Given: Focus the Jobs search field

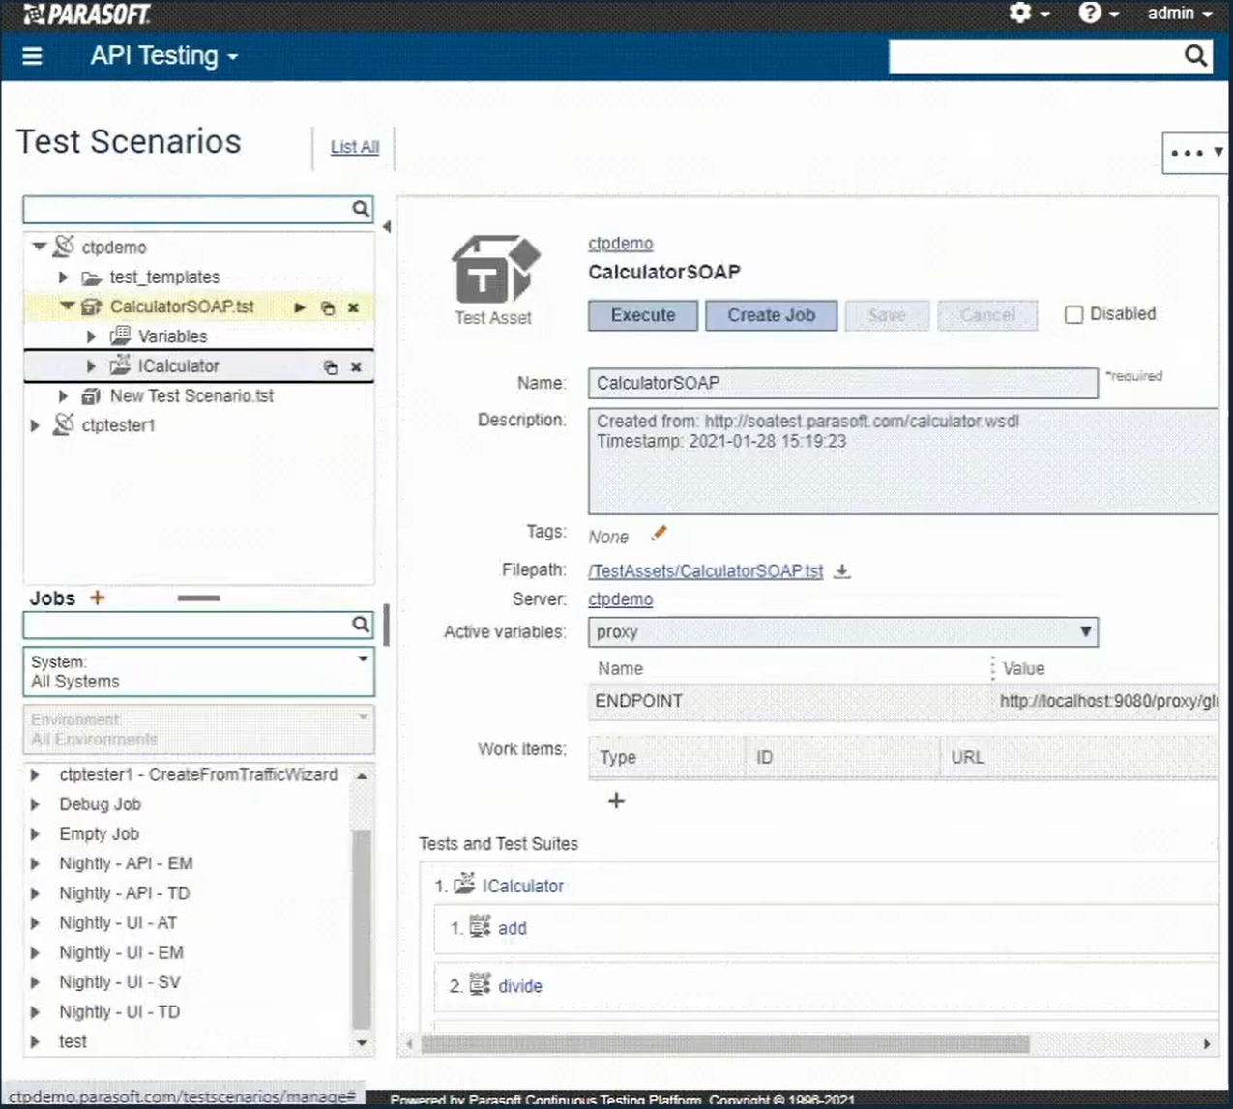Looking at the screenshot, I should [188, 625].
